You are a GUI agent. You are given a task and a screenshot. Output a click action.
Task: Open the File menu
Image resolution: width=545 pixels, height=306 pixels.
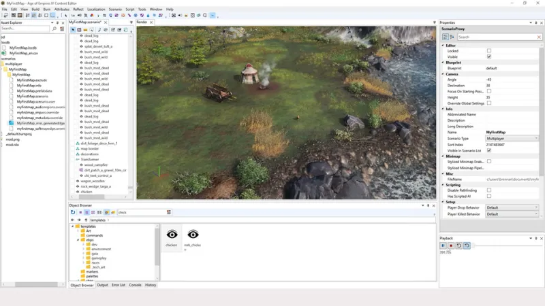(5, 10)
